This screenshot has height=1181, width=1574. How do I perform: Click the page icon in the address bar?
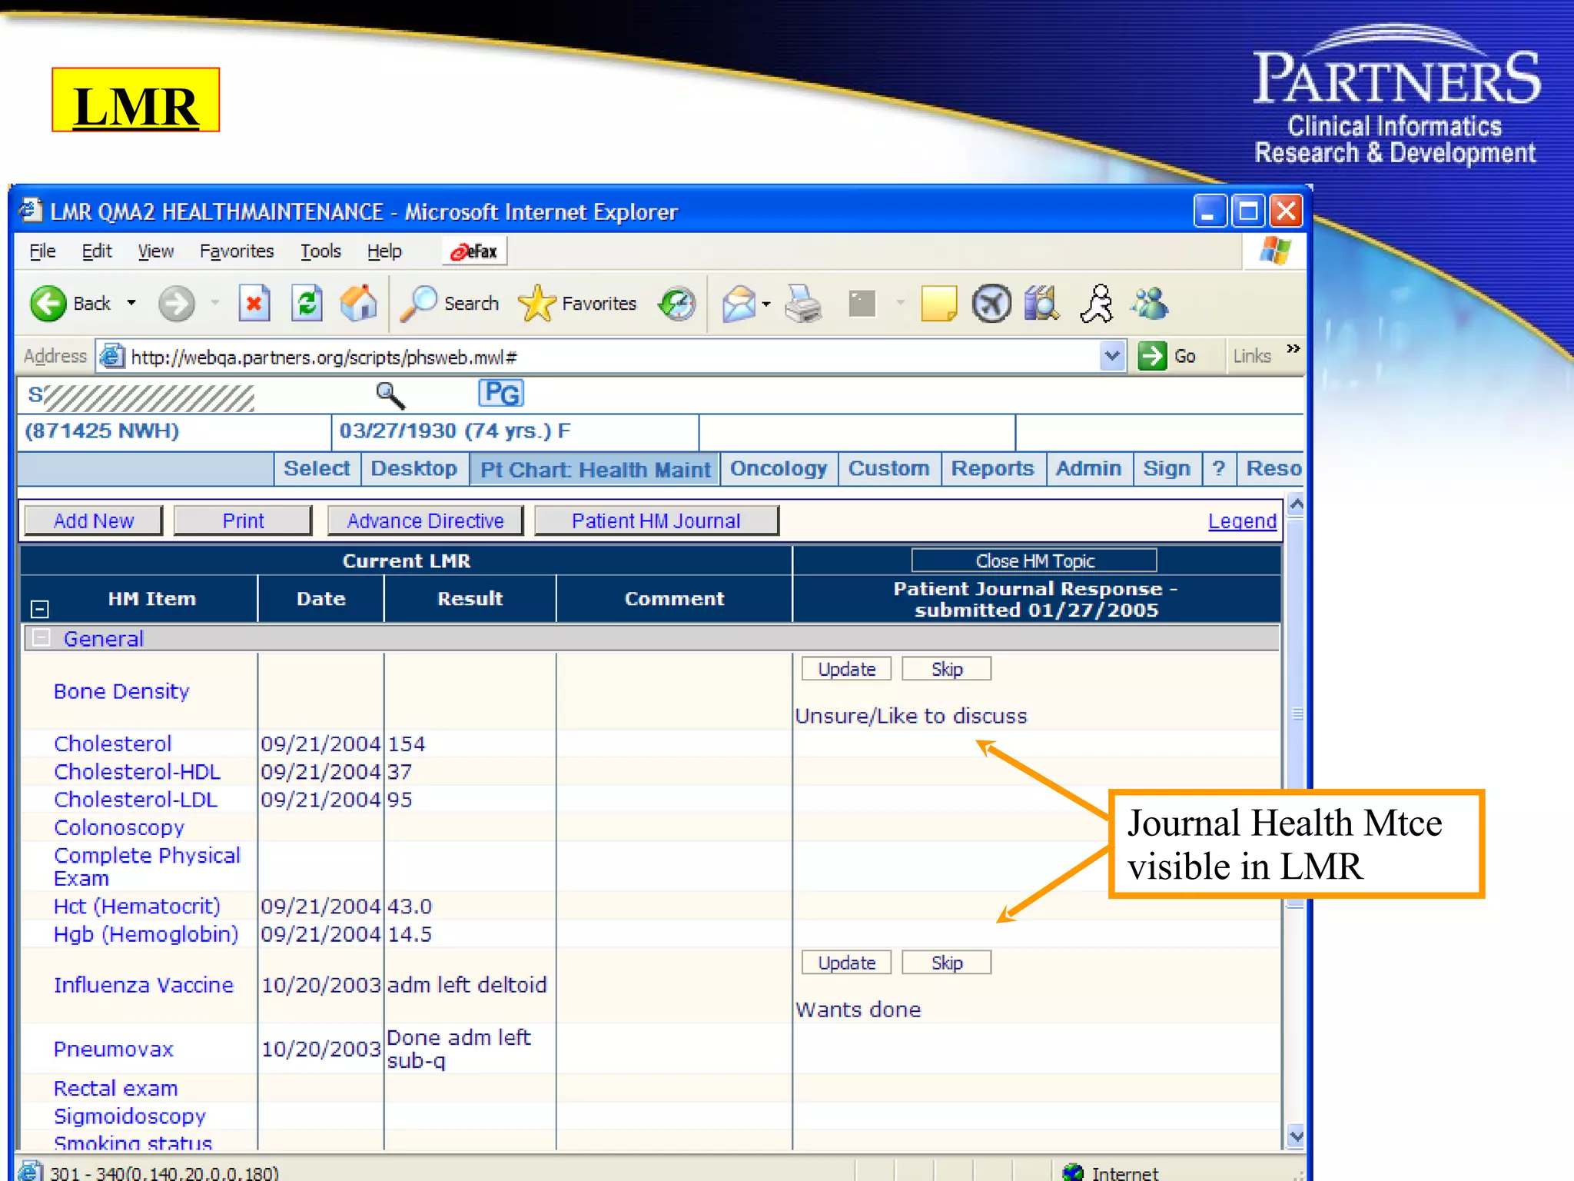(x=112, y=356)
